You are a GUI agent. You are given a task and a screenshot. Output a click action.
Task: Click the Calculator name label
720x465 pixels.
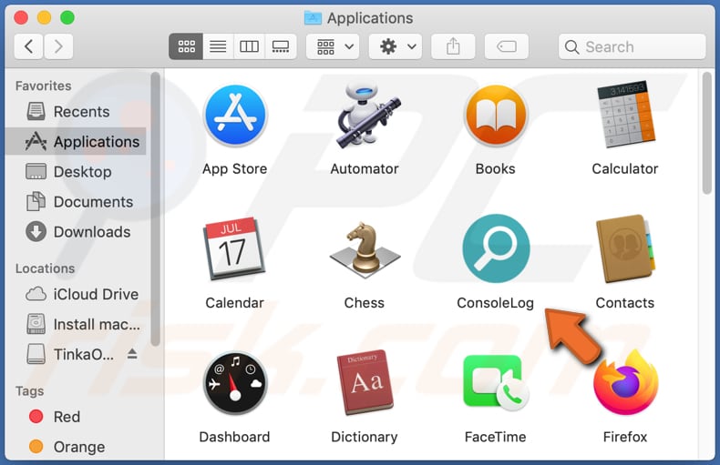(625, 168)
